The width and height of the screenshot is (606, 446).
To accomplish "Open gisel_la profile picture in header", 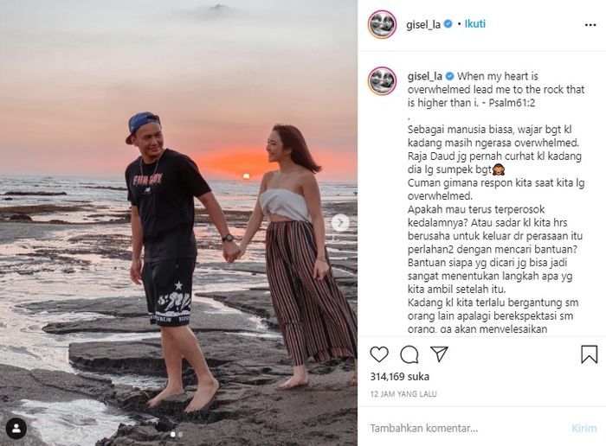I will (382, 24).
